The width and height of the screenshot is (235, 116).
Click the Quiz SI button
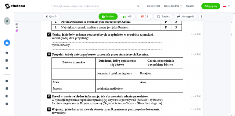[x=51, y=17]
